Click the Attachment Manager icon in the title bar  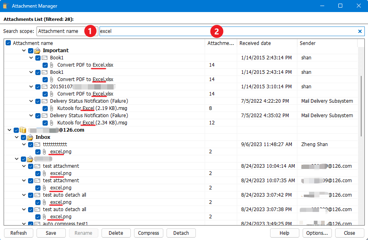(x=5, y=6)
